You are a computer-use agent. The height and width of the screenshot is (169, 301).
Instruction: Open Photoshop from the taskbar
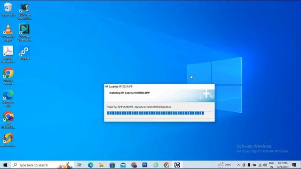point(145,165)
